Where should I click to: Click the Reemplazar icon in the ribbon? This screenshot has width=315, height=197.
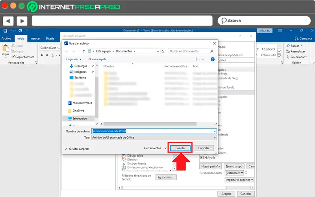click(x=288, y=51)
